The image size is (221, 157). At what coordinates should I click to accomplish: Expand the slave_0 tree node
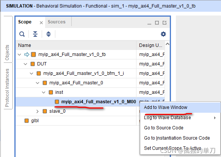point(38,112)
